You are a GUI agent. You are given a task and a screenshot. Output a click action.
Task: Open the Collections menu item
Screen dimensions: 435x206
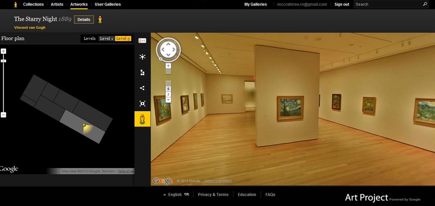pyautogui.click(x=34, y=4)
